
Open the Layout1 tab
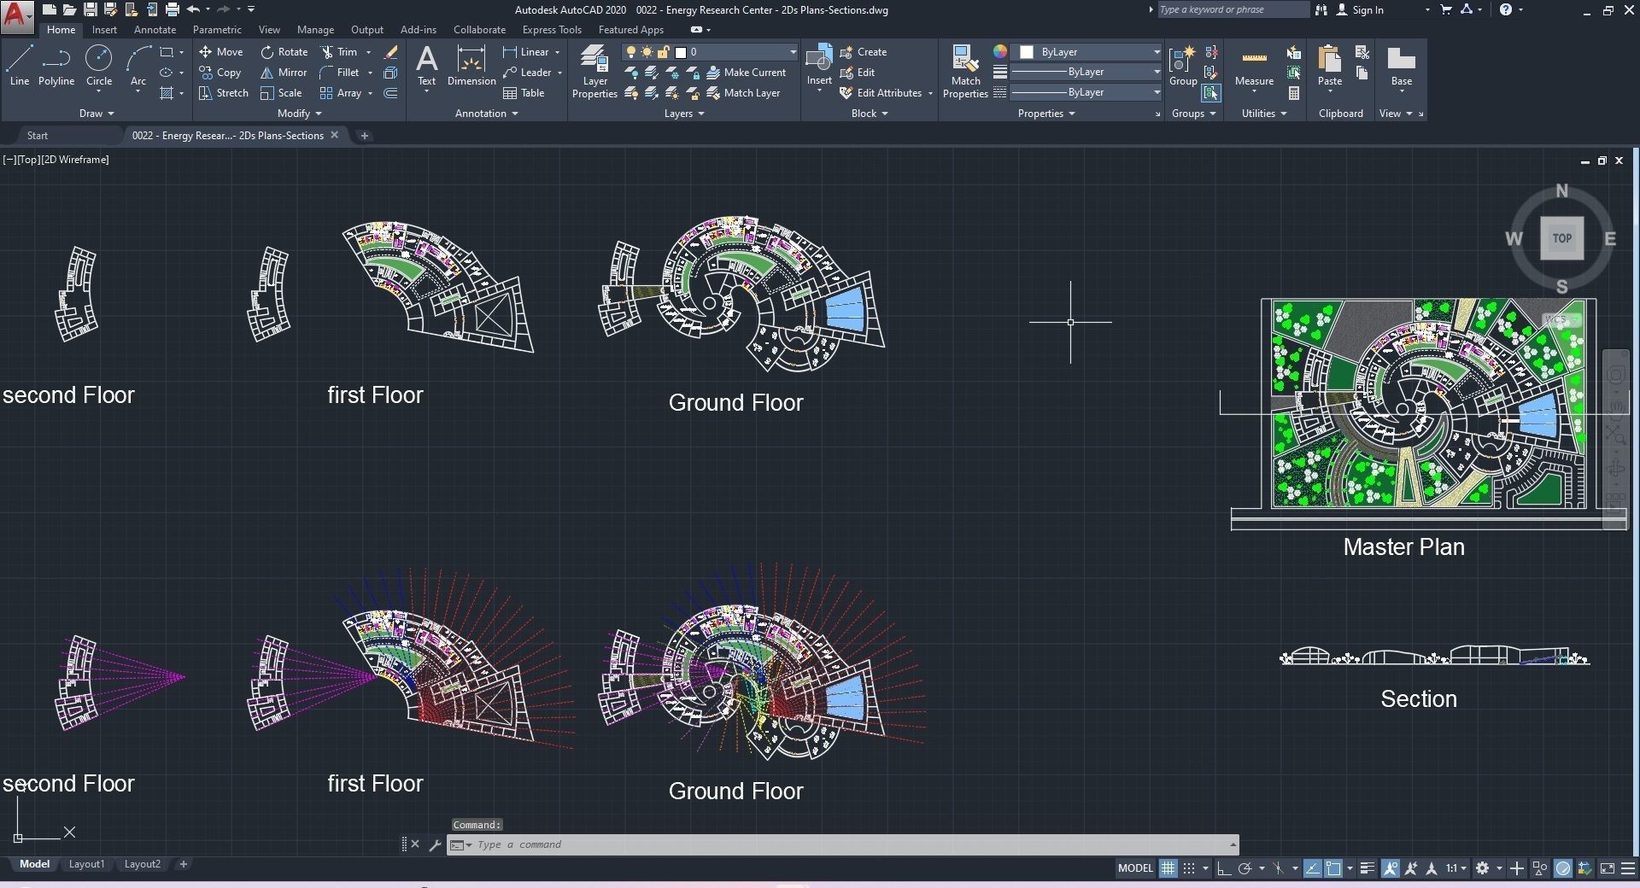85,864
